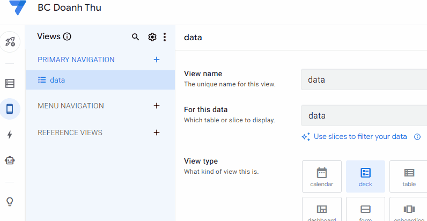This screenshot has height=221, width=427.
Task: Open the Actions lightning bolt icon
Action: pyautogui.click(x=10, y=135)
